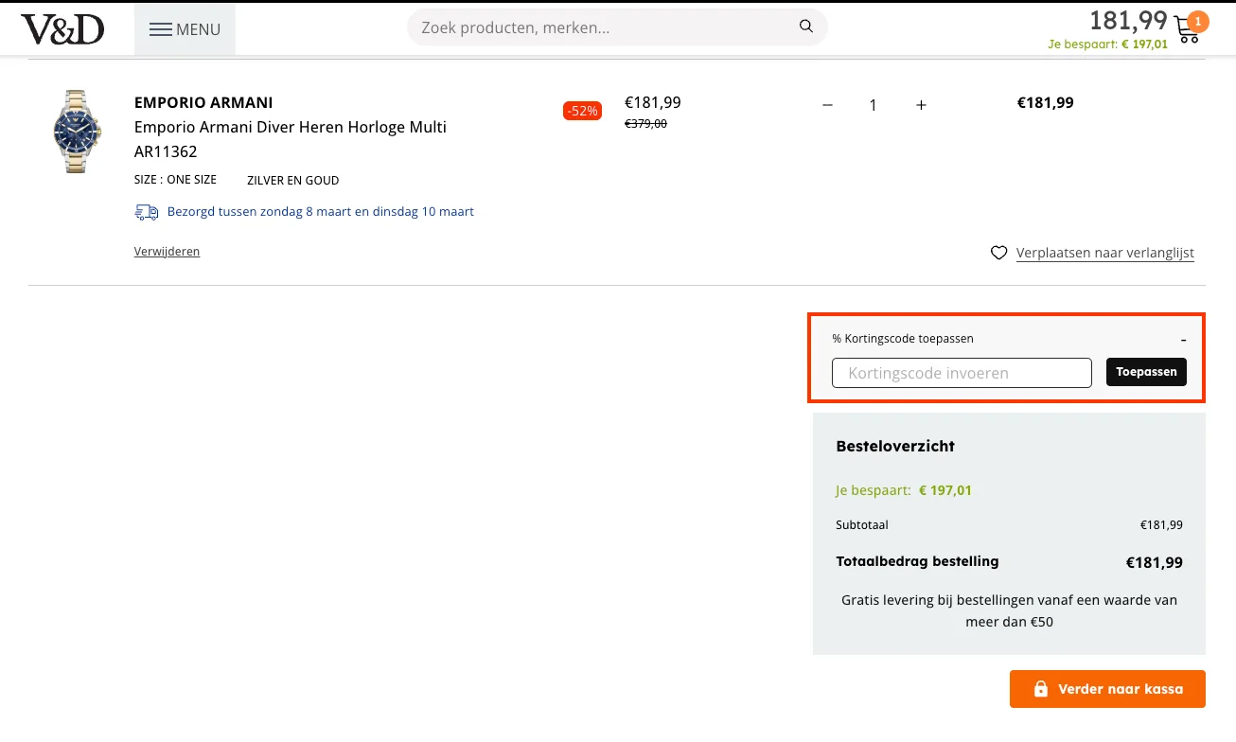Proceed with Verder naar kassa button
This screenshot has width=1236, height=742.
(x=1107, y=689)
